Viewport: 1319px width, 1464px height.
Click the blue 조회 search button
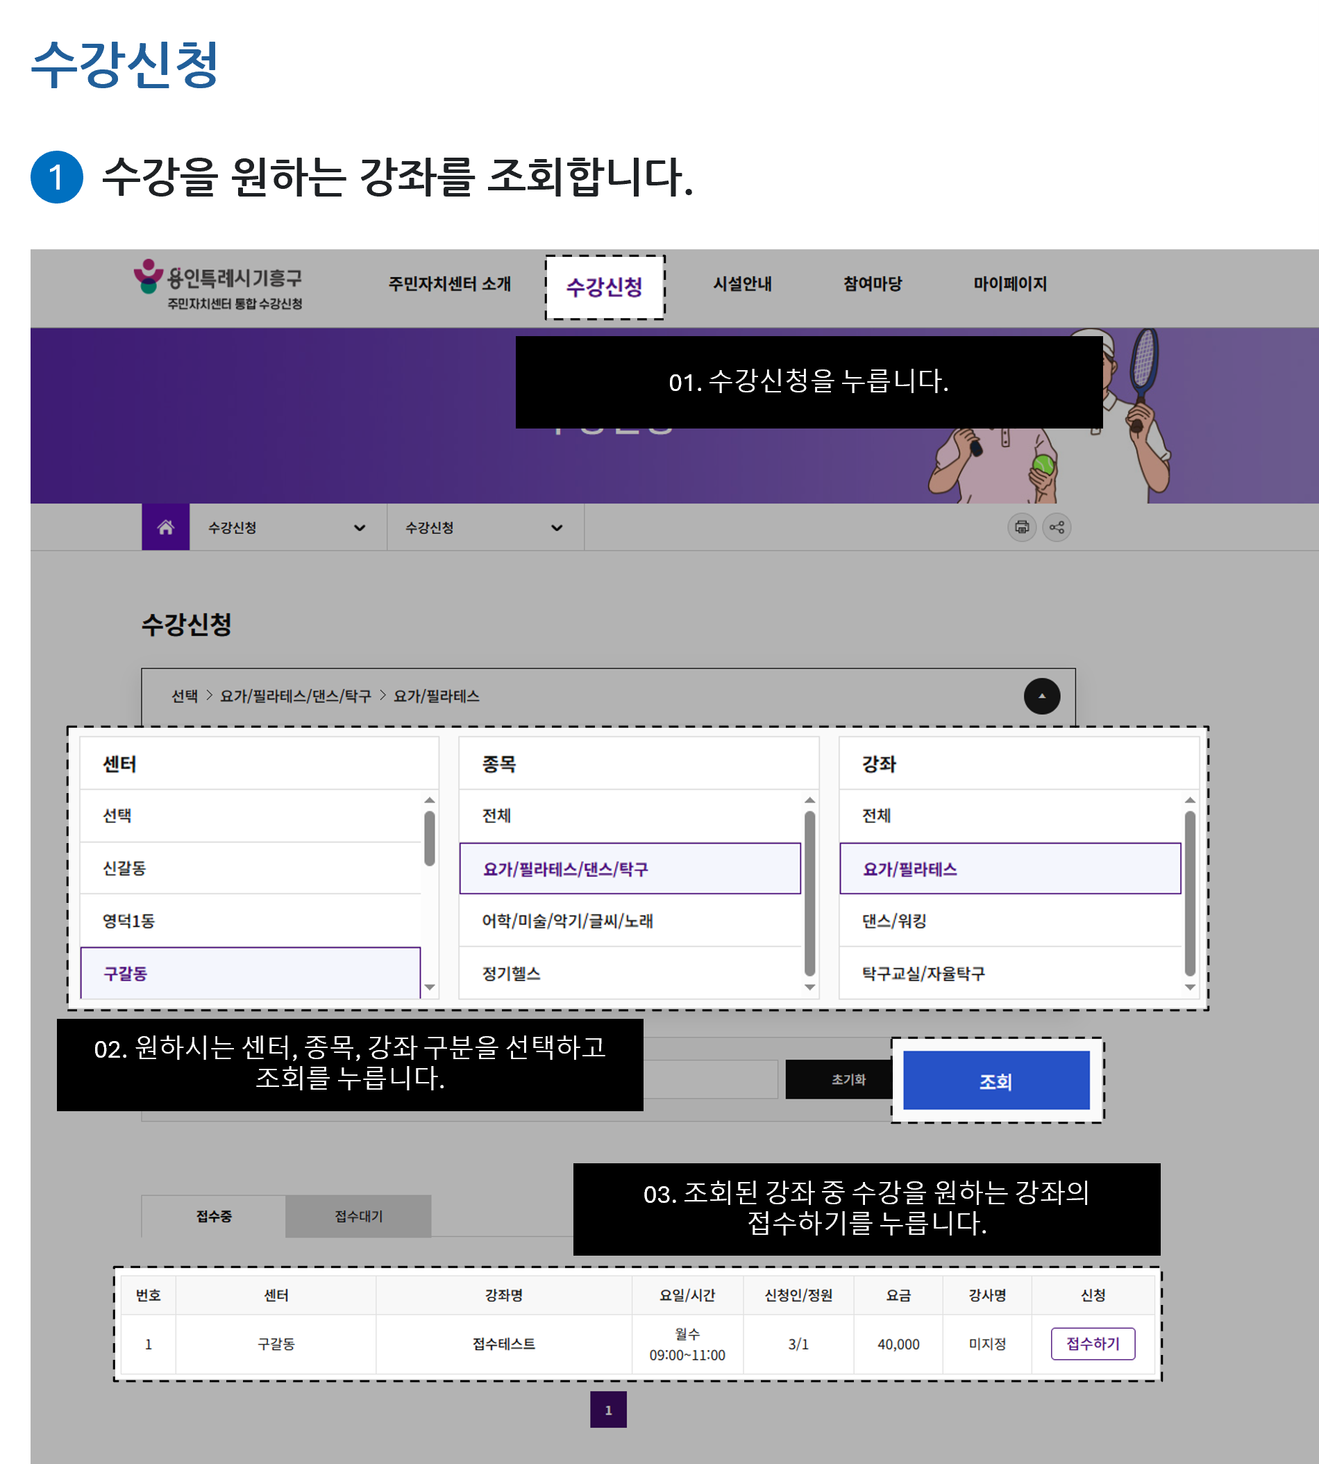(995, 1081)
